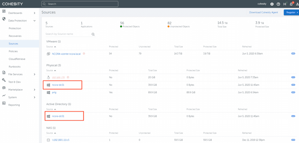Screen dimensions: 299x143
Task: Open ncora-dc01 under Active Directory
Action: tap(58, 116)
